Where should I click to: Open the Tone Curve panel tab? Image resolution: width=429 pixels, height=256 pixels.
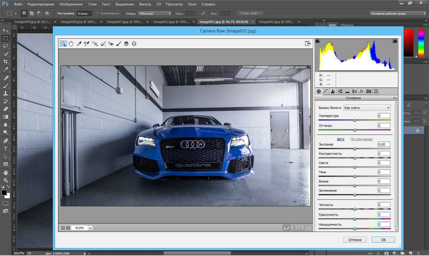pyautogui.click(x=326, y=91)
